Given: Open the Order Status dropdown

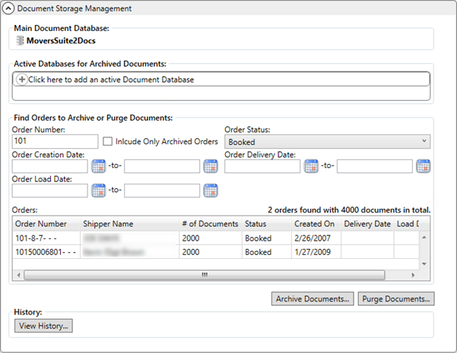Looking at the screenshot, I should 327,142.
